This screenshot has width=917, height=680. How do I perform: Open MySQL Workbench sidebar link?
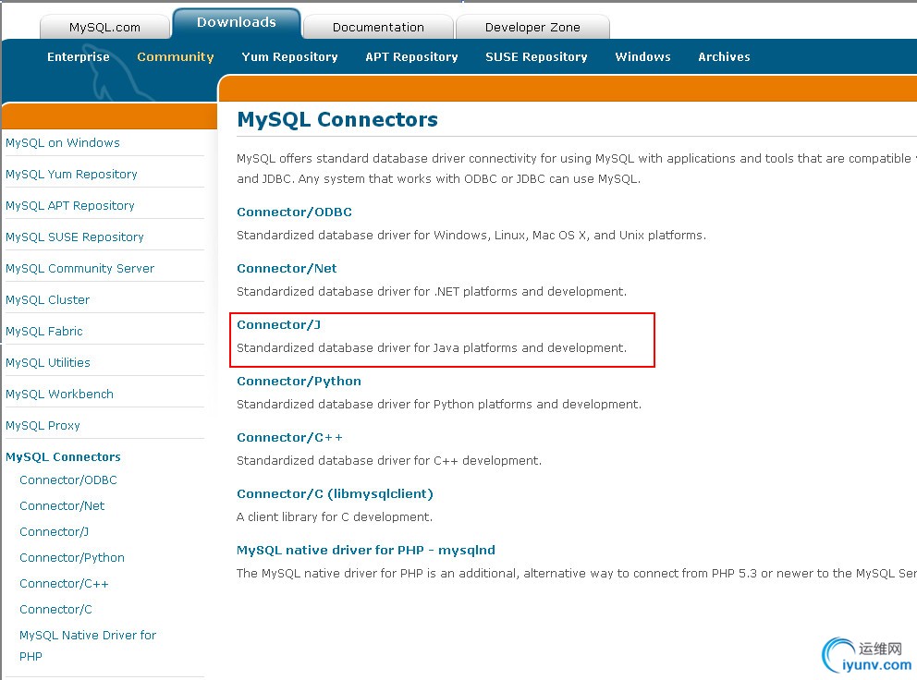(60, 395)
